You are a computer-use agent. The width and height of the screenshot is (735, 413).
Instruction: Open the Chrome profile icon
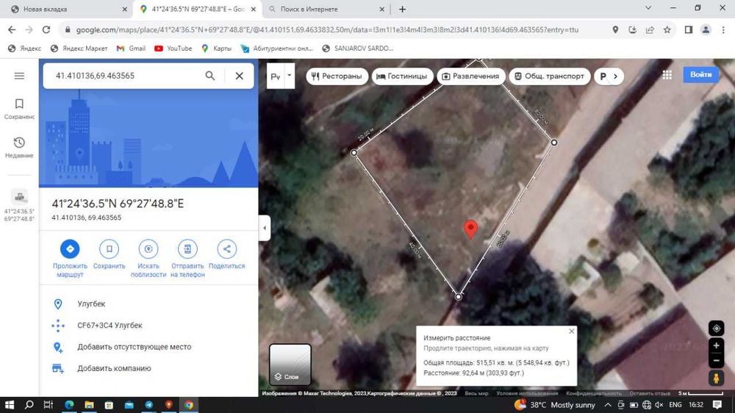pos(706,29)
